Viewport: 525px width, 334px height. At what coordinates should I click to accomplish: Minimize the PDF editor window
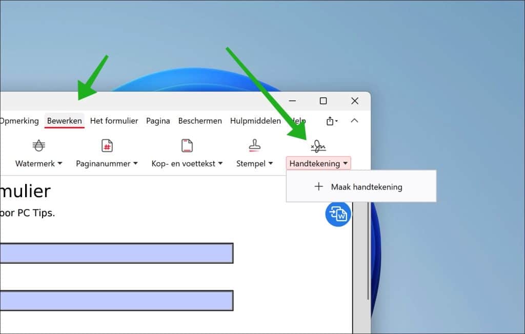click(292, 101)
